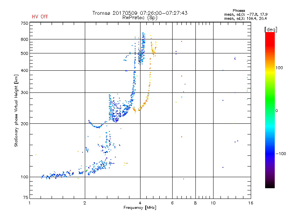Click the 'RwPretec (8p)' subtitle
This screenshot has height=221, width=295.
coord(140,18)
